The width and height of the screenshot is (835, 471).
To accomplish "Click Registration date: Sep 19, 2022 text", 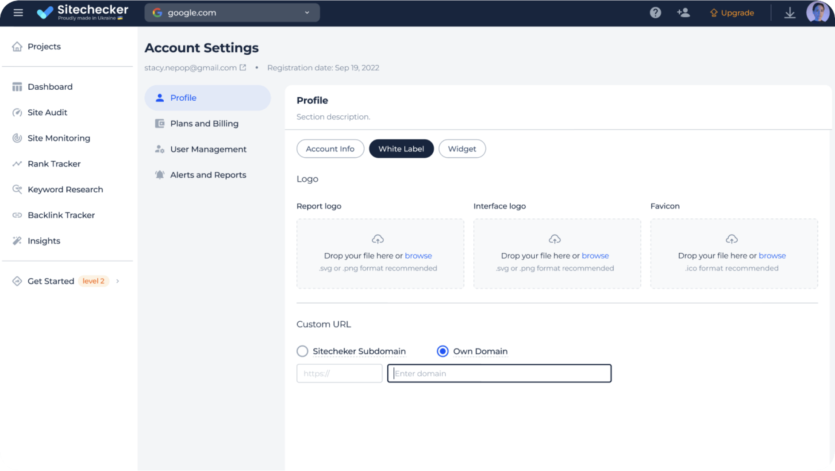I will click(323, 68).
